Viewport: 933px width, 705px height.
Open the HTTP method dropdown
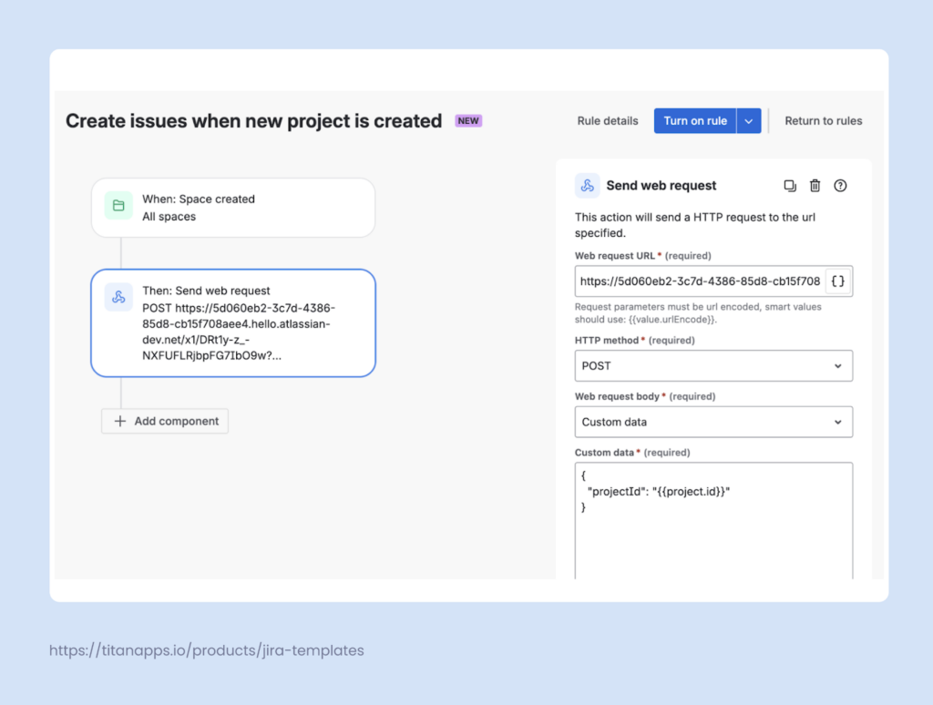(713, 365)
